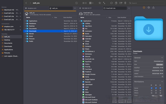Expand the selected Downloads folder
The height and width of the screenshot is (104, 166).
25,31
